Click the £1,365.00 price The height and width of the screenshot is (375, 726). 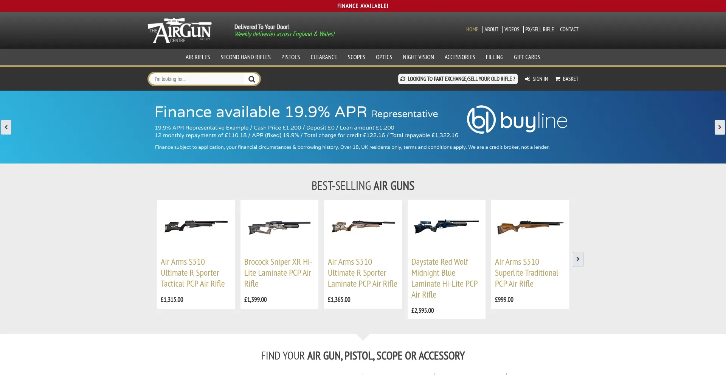pos(339,299)
